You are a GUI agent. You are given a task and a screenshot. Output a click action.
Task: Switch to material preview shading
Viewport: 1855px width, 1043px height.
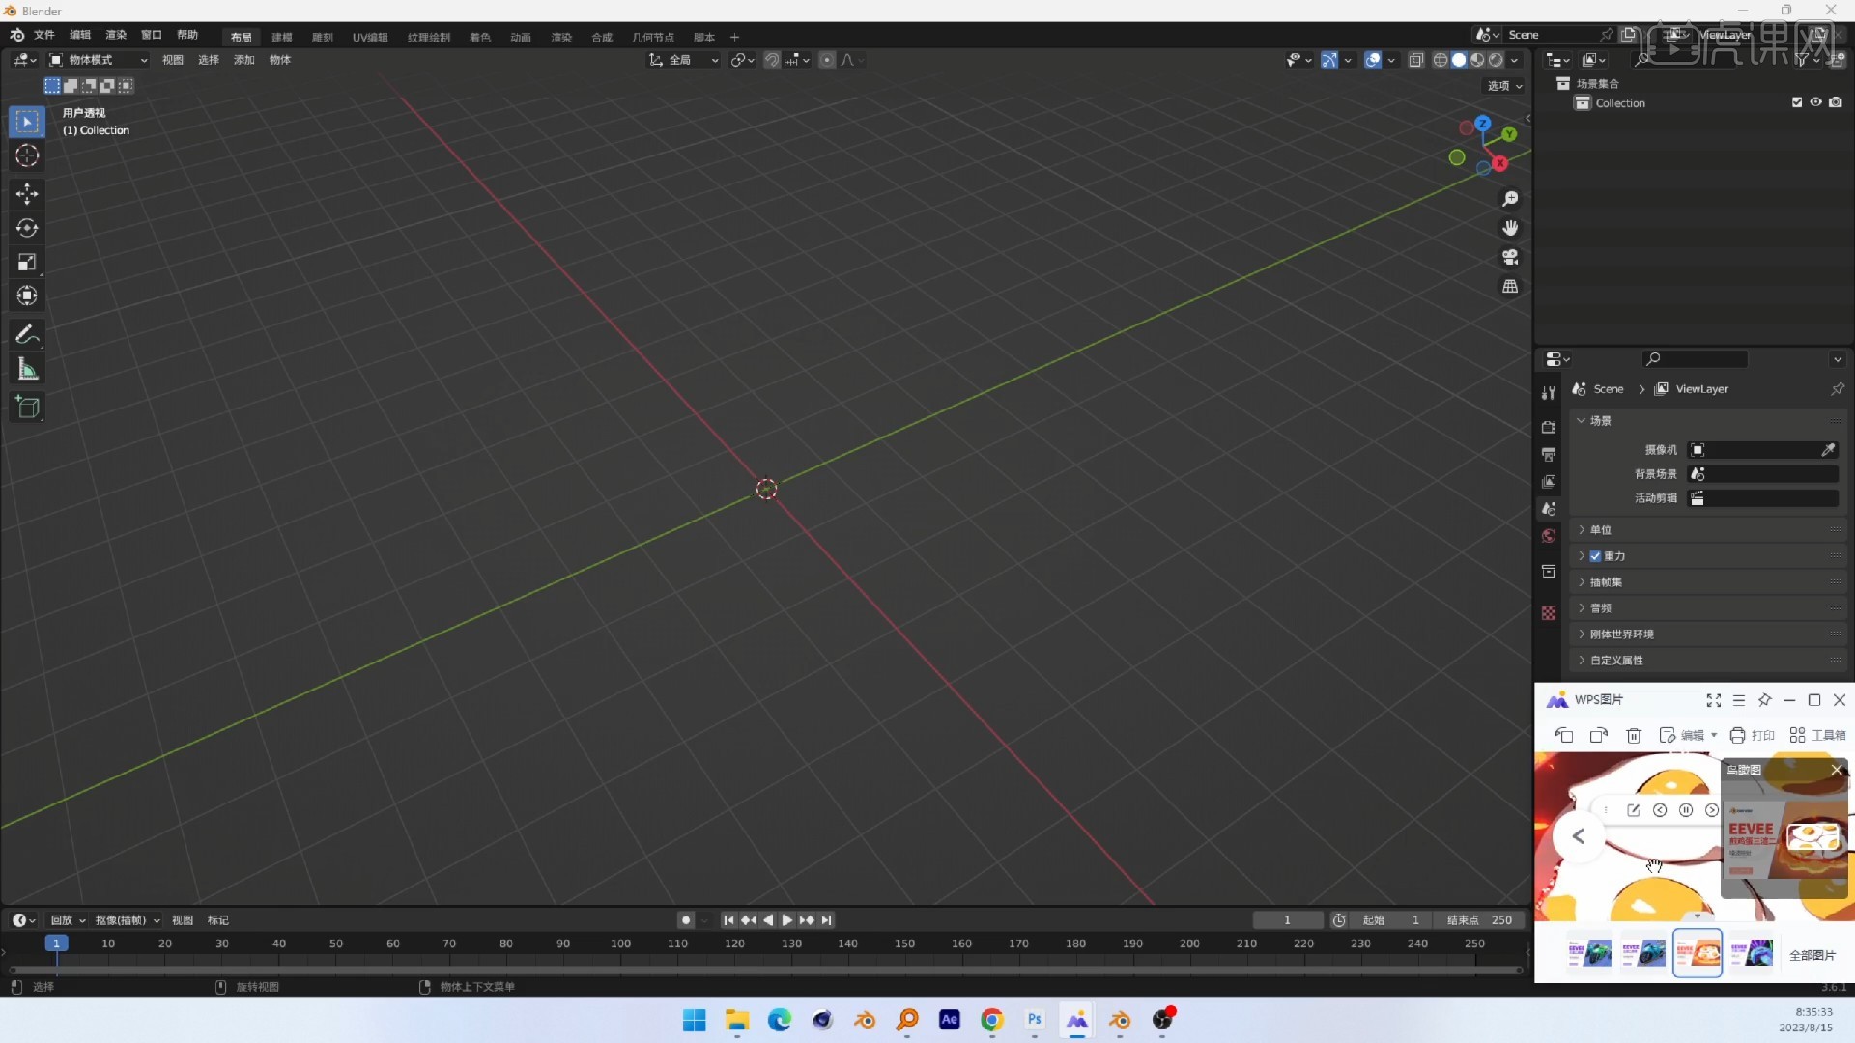click(1477, 60)
